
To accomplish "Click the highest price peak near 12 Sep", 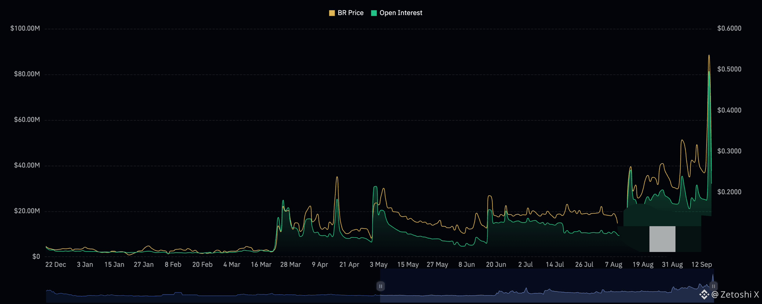I will click(709, 55).
